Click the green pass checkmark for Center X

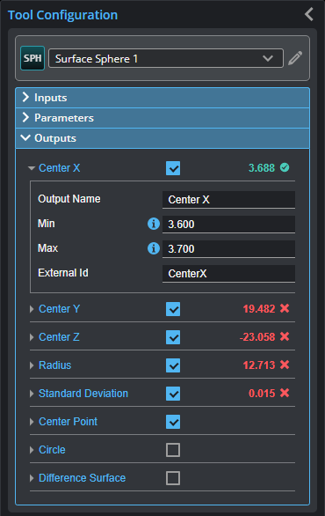point(285,167)
